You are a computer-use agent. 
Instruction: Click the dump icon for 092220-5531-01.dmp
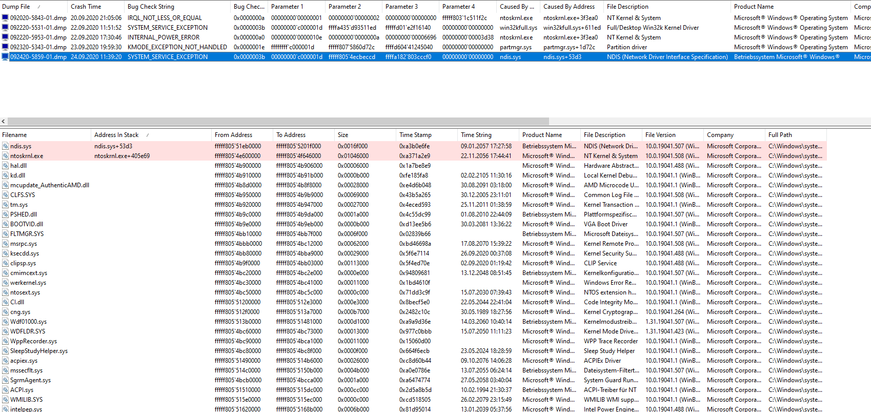[x=5, y=27]
